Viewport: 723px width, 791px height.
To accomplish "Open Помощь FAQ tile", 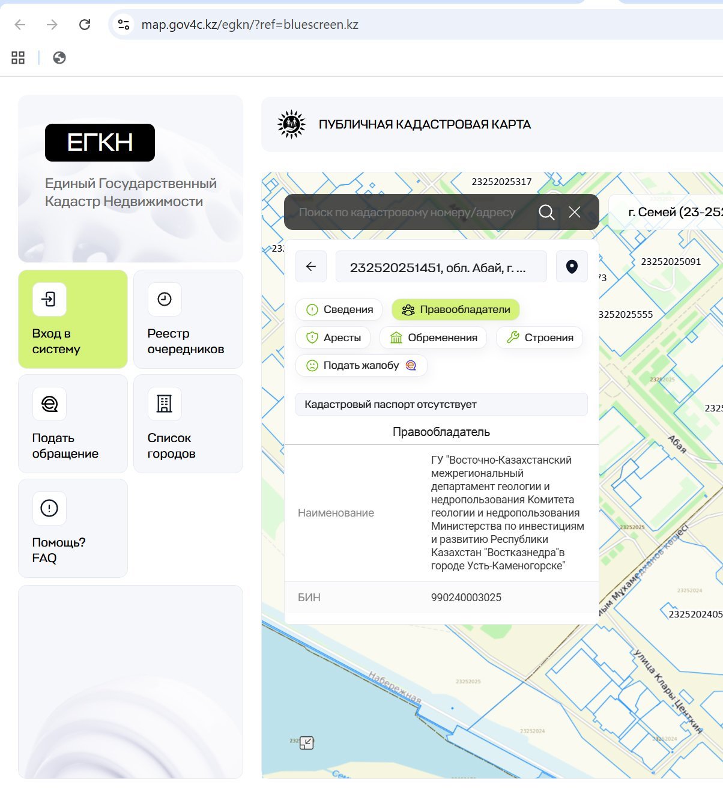I will (x=73, y=528).
